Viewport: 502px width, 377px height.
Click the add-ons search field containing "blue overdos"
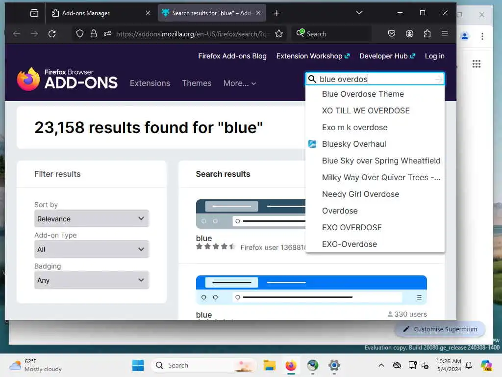pos(376,79)
